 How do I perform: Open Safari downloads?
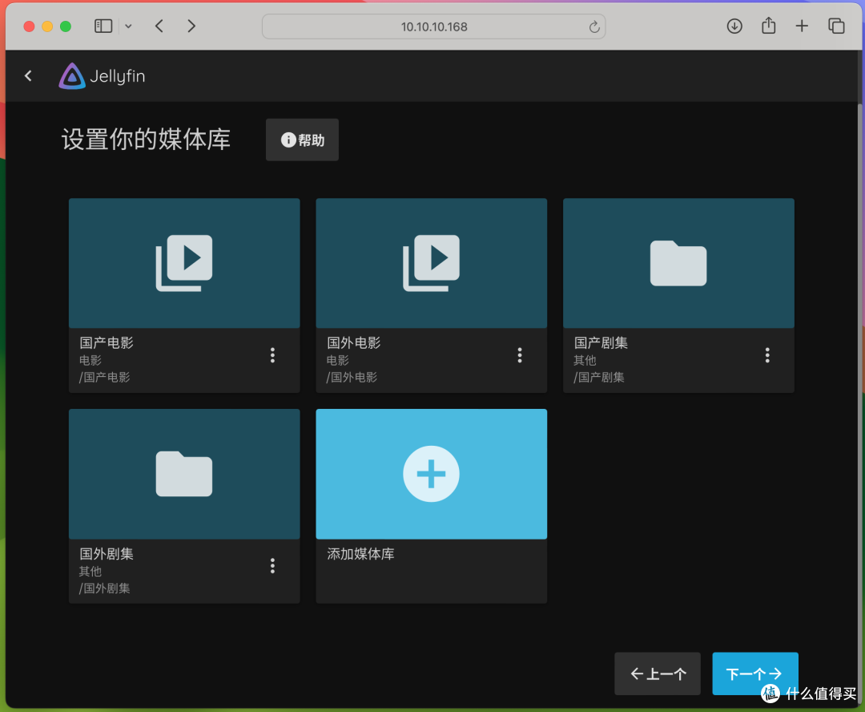[x=734, y=26]
